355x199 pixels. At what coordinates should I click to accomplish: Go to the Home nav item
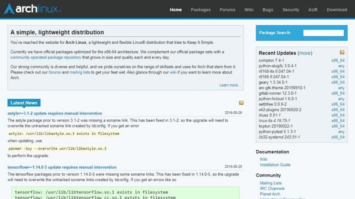tap(176, 10)
